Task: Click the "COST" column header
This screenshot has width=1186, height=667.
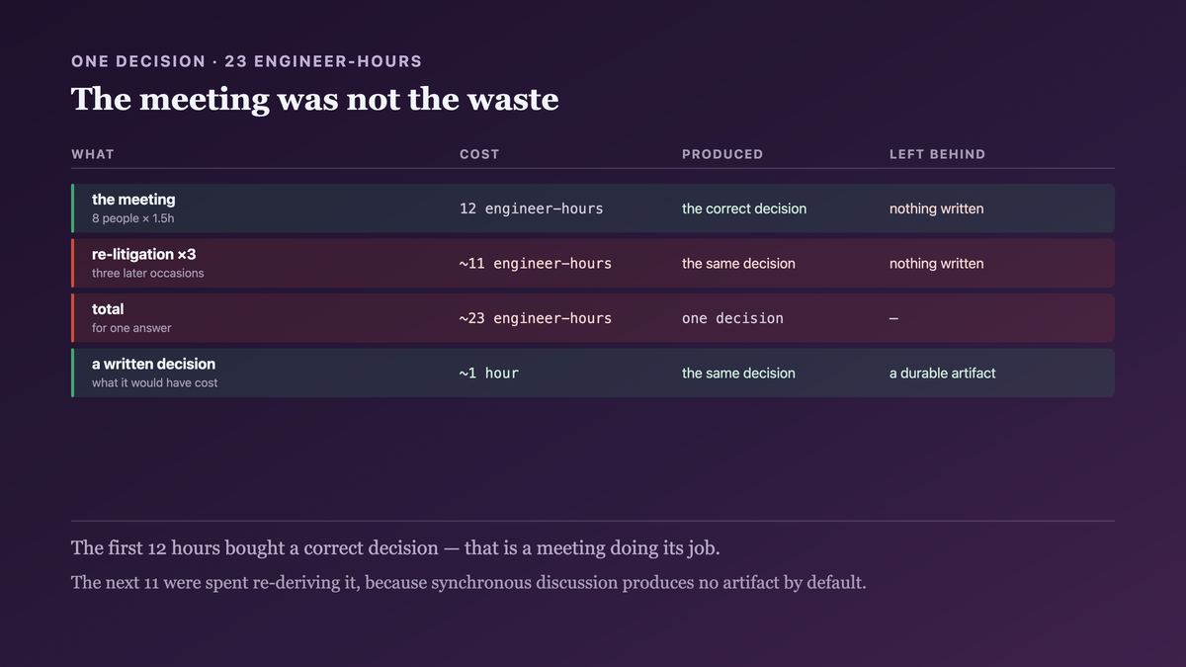Action: 479,154
